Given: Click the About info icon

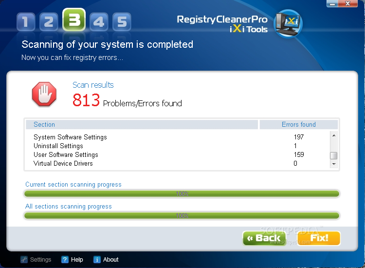Looking at the screenshot, I should point(97,259).
